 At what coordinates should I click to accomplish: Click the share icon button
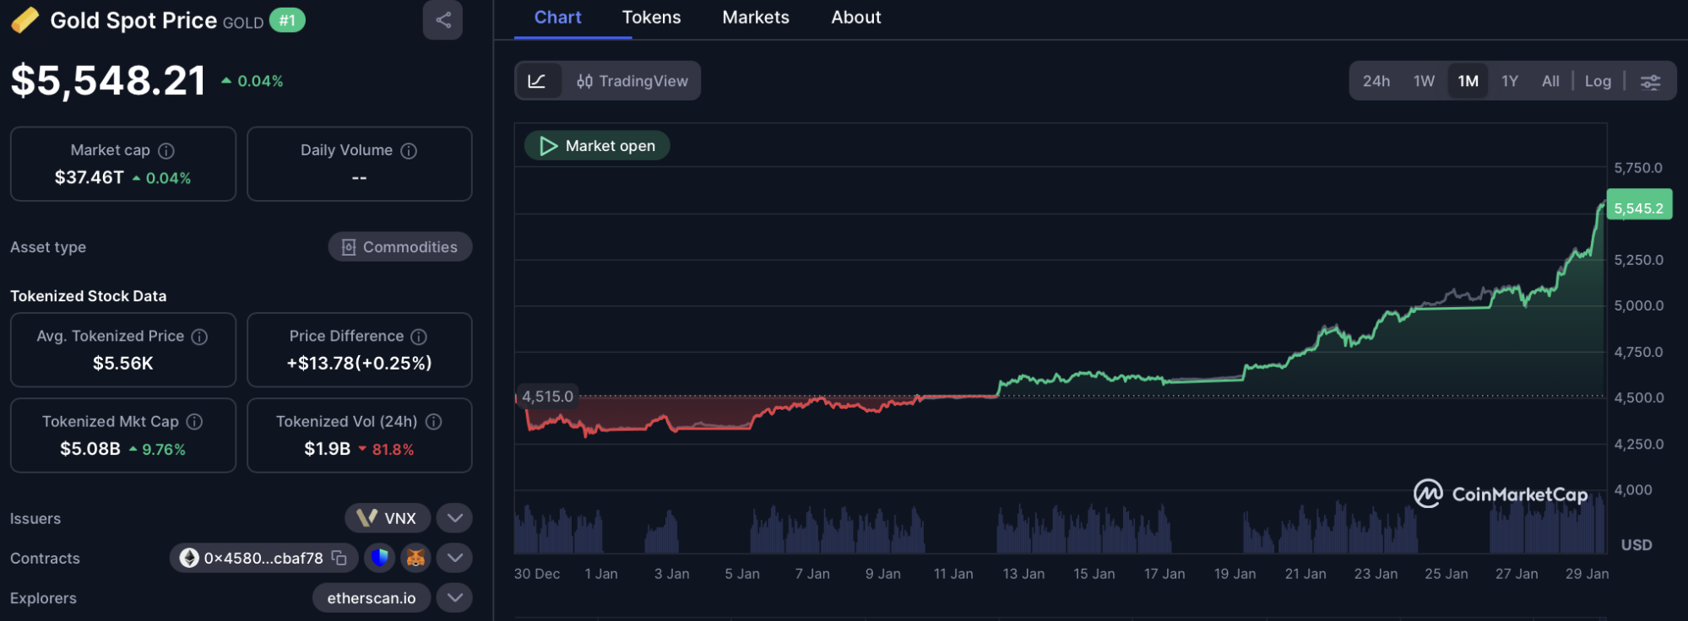coord(442,20)
